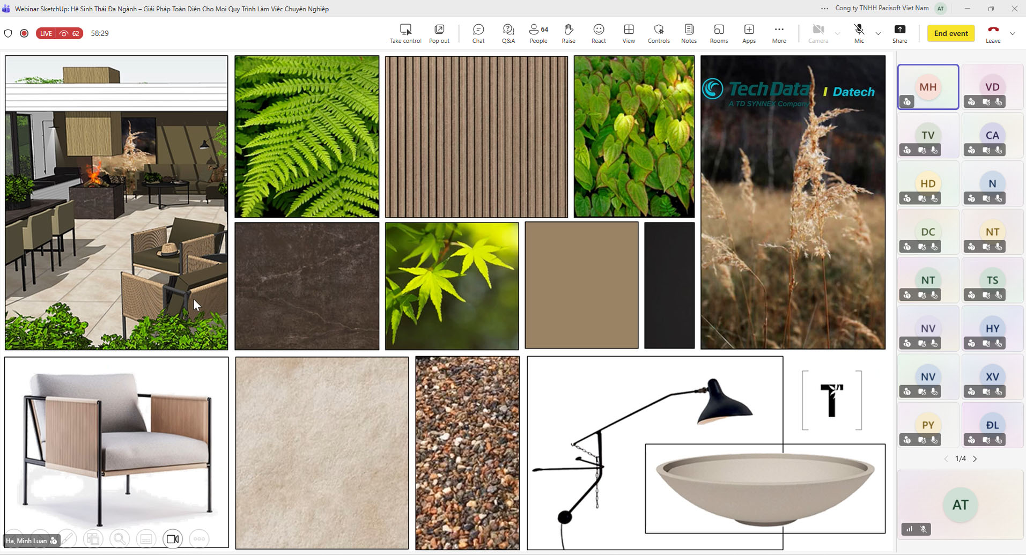Open meeting Notes

tap(689, 33)
